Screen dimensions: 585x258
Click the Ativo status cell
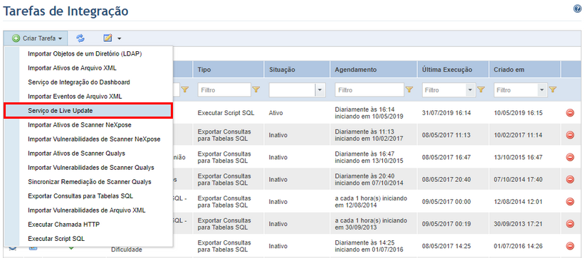[x=275, y=112]
